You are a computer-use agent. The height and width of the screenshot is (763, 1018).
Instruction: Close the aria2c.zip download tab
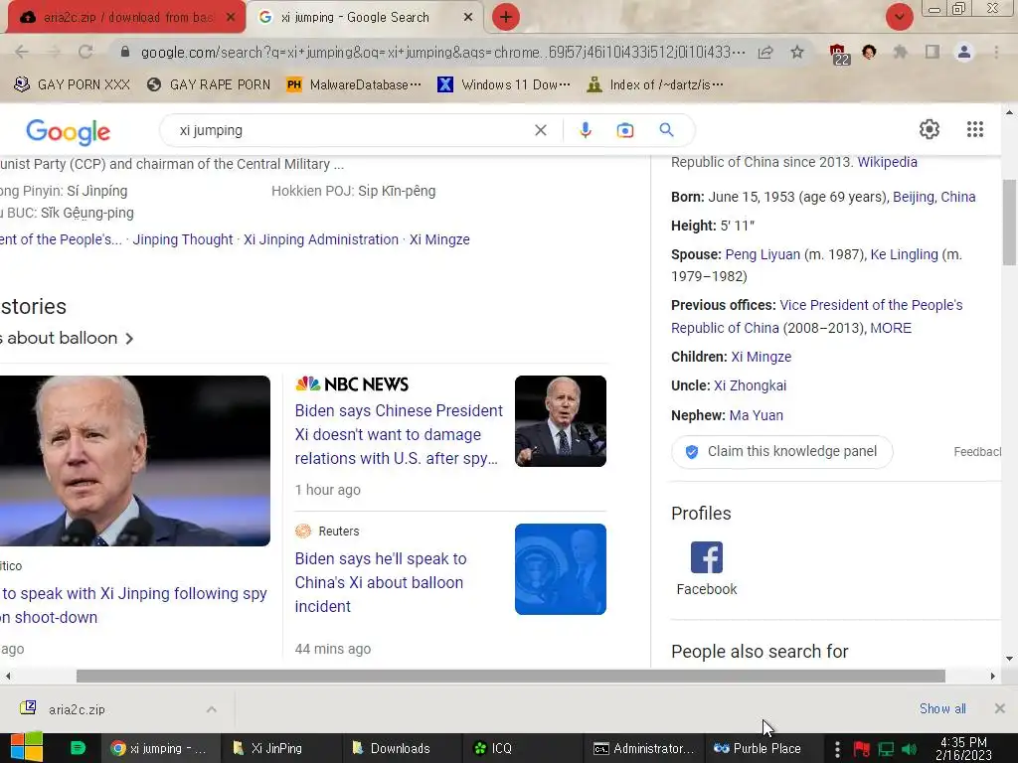(x=230, y=18)
